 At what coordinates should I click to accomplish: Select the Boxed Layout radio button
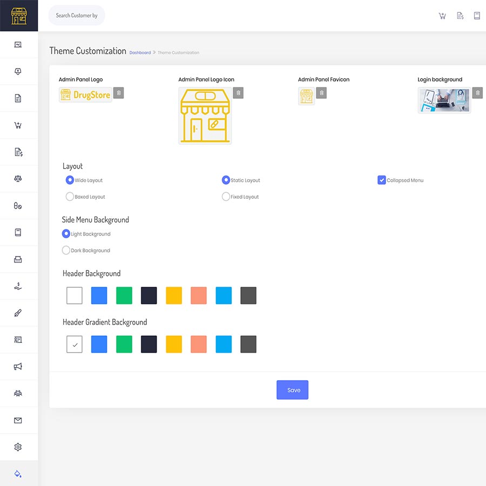[x=70, y=197]
